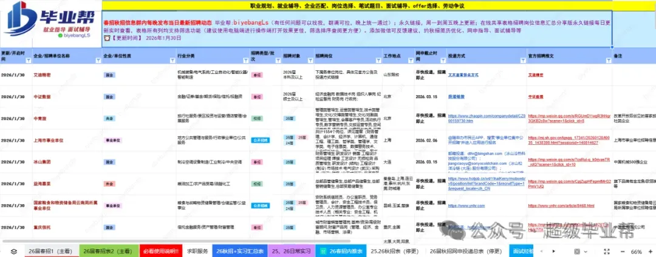
Task: Open 中证数据 link in 官方招聘推文 column
Action: pos(536,97)
